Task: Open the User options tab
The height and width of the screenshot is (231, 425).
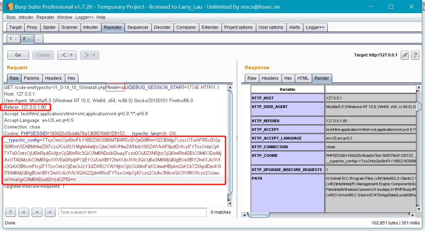Action: click(x=271, y=27)
